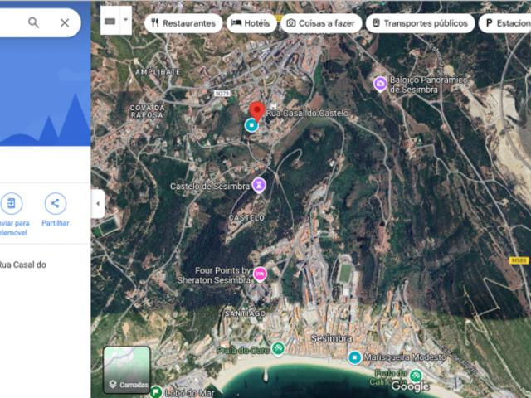
Task: Select the Castelo de Sesimbra marker
Action: click(x=260, y=185)
